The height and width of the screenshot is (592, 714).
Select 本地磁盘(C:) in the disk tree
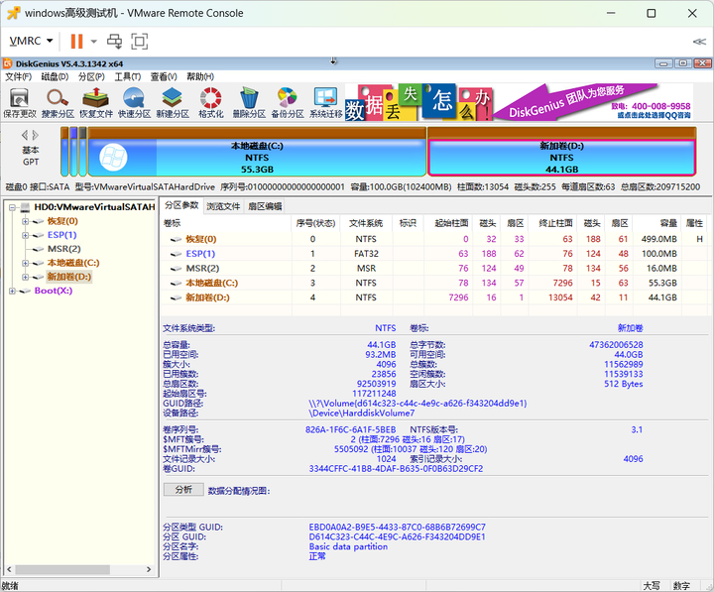[73, 263]
